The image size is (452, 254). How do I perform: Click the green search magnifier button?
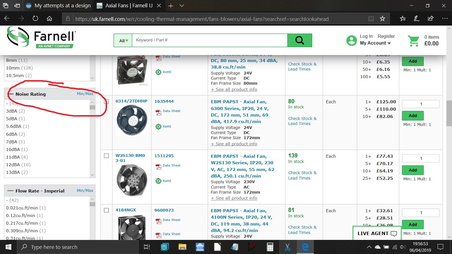299,40
